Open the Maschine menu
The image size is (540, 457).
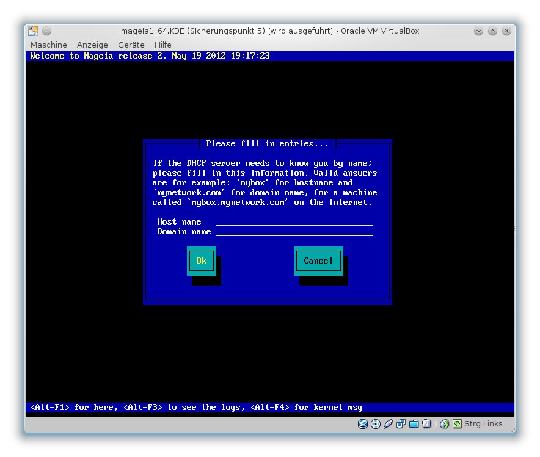[x=49, y=45]
